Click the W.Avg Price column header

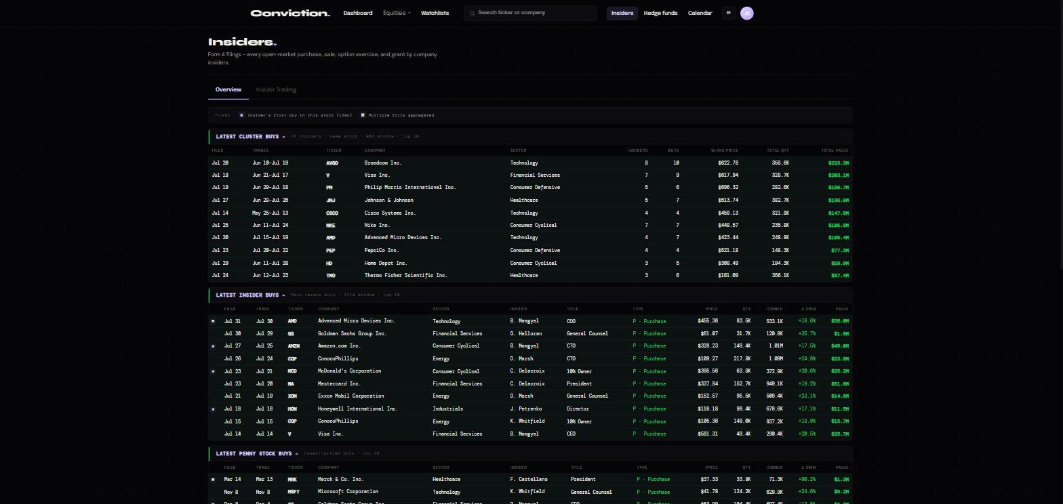click(x=724, y=150)
